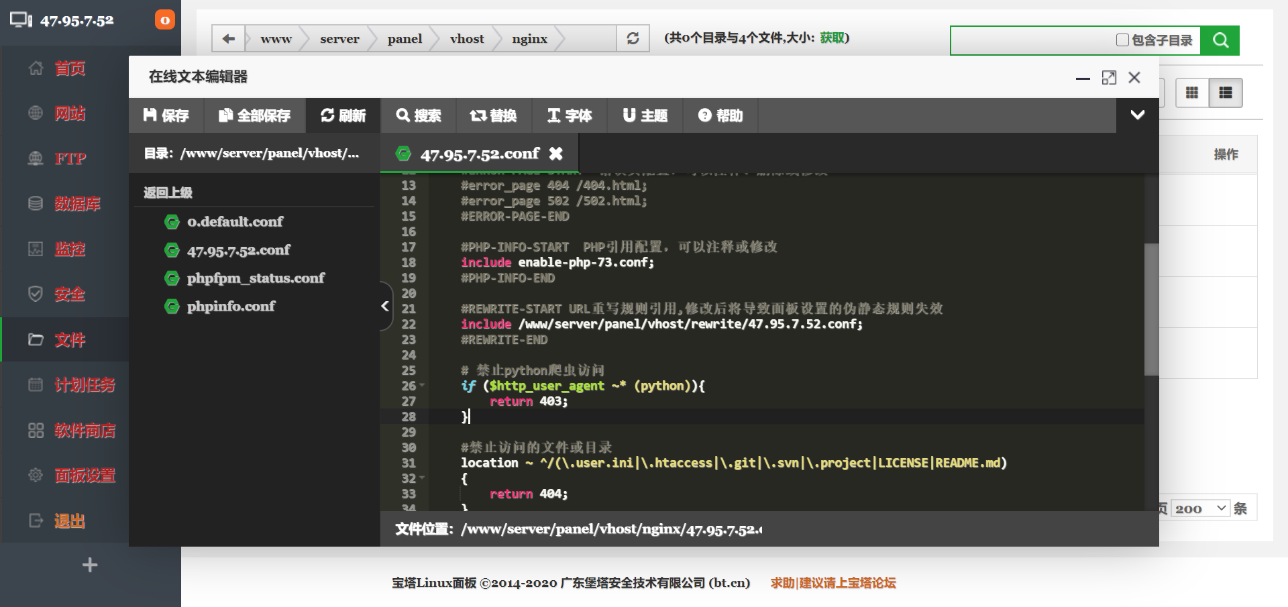Click the 目录 directory path label
The height and width of the screenshot is (607, 1288).
[252, 153]
